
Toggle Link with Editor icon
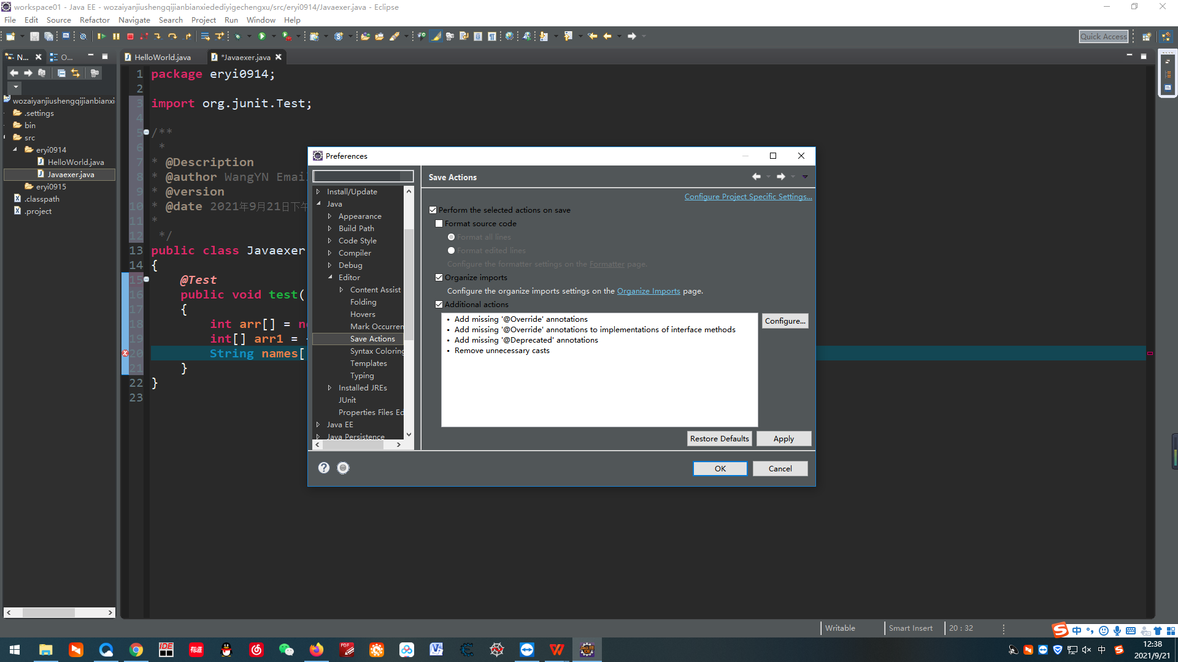75,73
